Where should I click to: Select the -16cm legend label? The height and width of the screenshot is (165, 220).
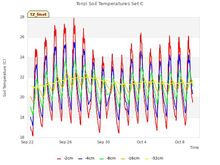click(133, 158)
